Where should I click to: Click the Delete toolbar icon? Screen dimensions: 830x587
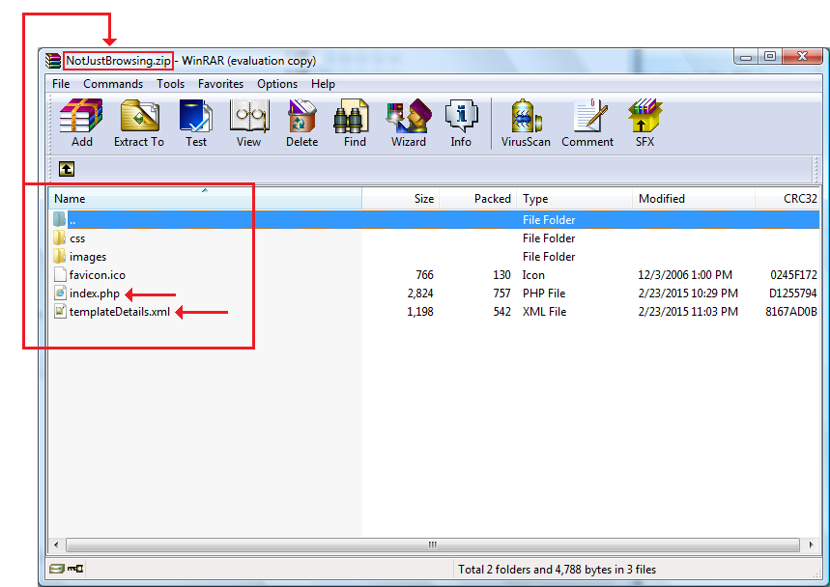[x=301, y=123]
